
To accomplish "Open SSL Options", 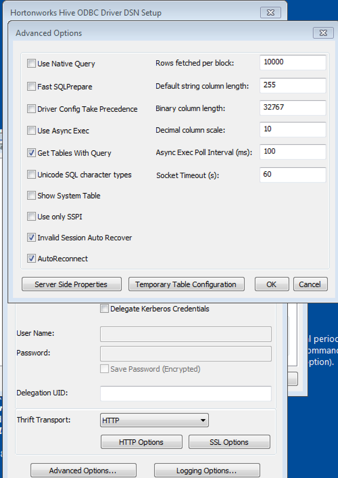I will 229,442.
